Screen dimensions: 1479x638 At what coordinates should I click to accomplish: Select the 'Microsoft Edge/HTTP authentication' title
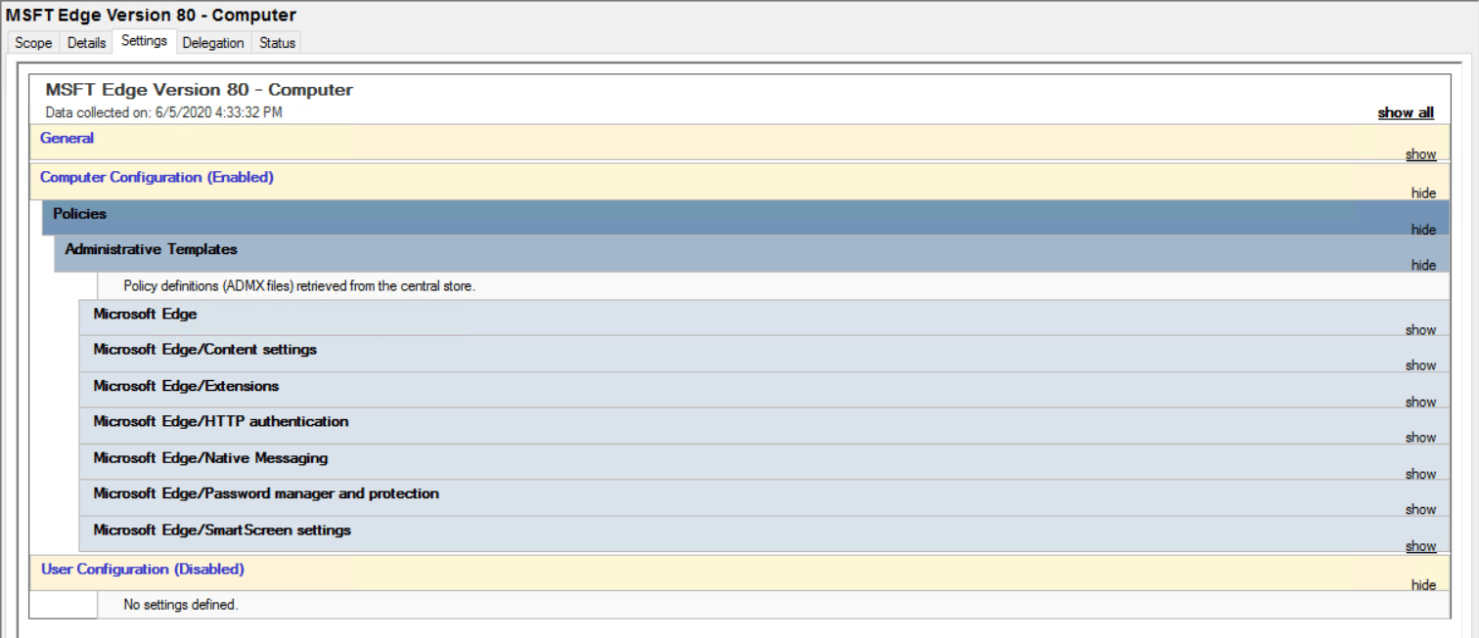221,421
